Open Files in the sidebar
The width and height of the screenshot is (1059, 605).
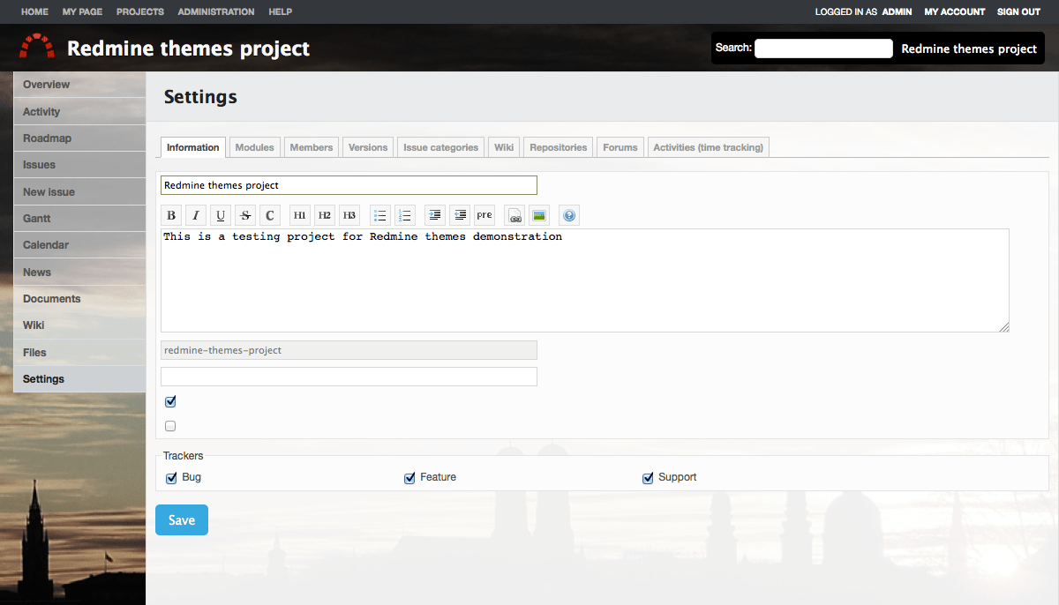point(79,353)
